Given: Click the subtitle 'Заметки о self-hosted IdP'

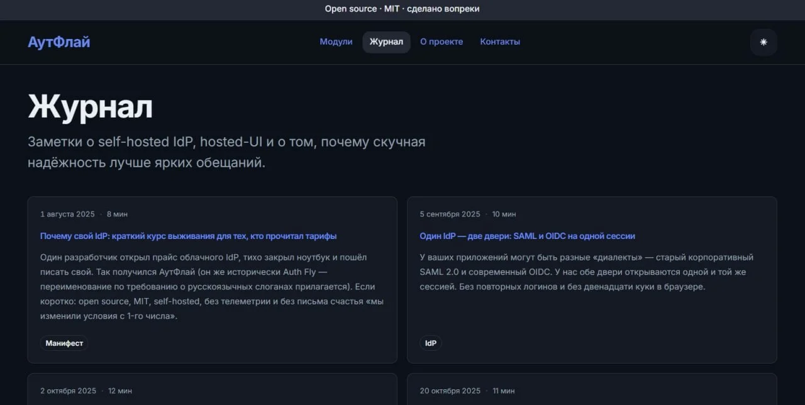Looking at the screenshot, I should (226, 152).
